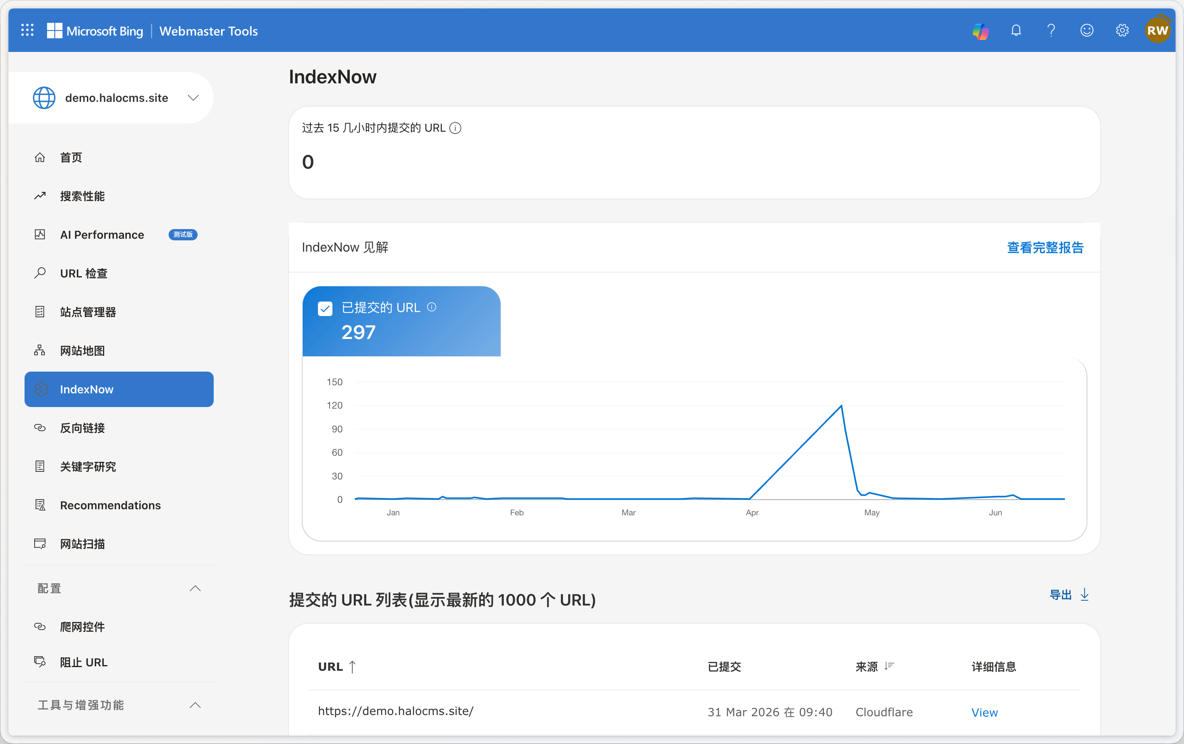The height and width of the screenshot is (744, 1184).
Task: Click the May label on chart axis
Action: pos(872,513)
